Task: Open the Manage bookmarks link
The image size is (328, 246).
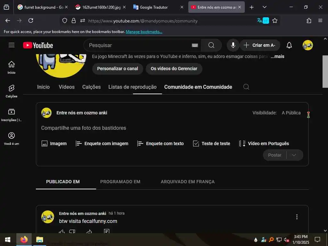Action: point(144,32)
